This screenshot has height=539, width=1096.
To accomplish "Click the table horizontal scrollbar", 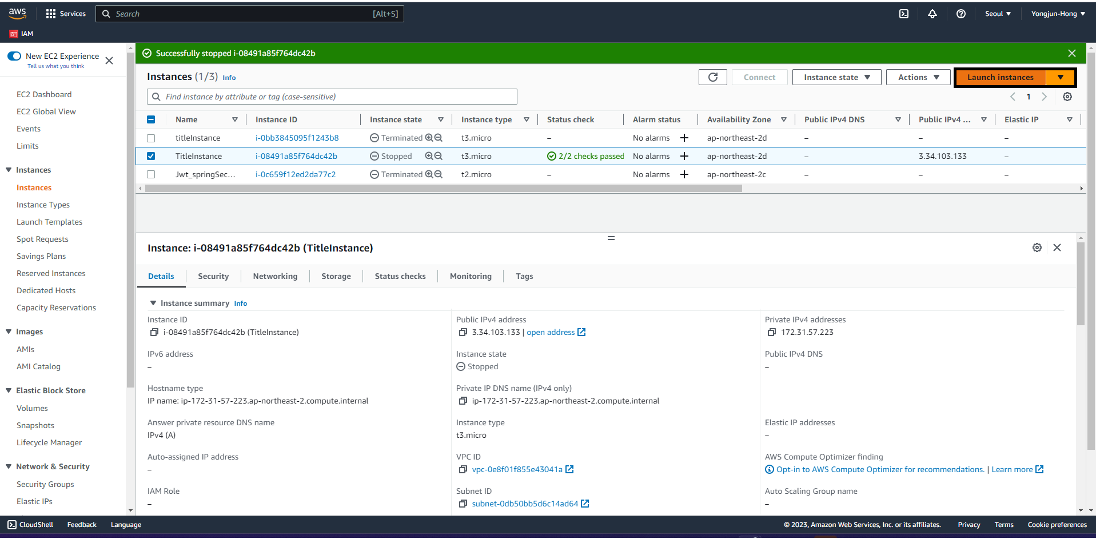I will [x=444, y=188].
